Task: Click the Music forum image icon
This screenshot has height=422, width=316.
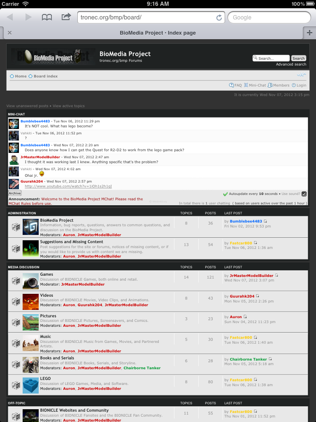Action: (x=30, y=343)
